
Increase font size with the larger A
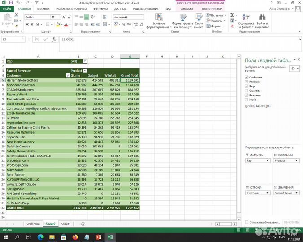64,17
